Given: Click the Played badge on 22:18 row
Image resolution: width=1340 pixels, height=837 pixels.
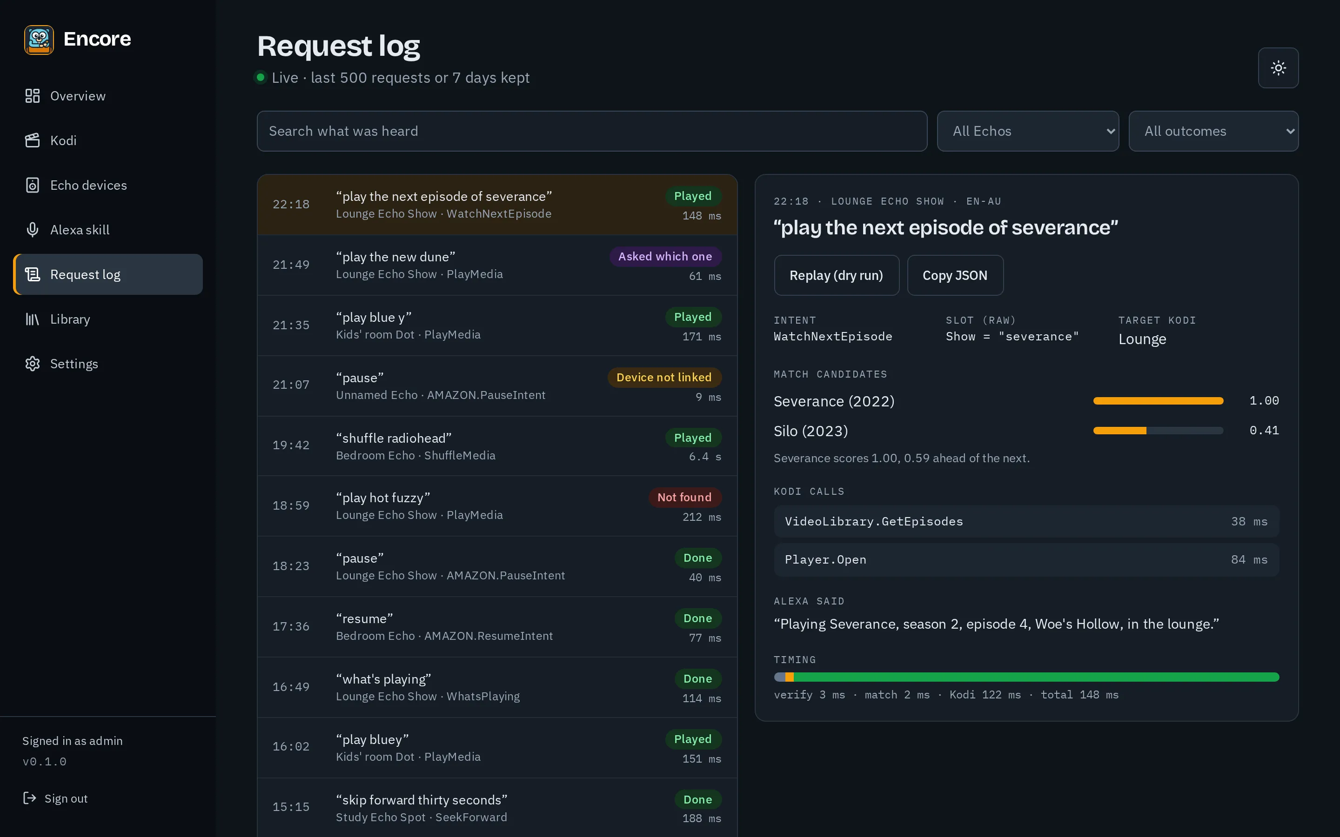Looking at the screenshot, I should pos(693,196).
